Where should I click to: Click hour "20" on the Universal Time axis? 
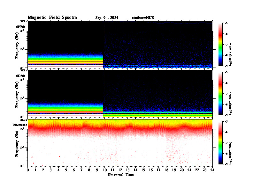181,170
